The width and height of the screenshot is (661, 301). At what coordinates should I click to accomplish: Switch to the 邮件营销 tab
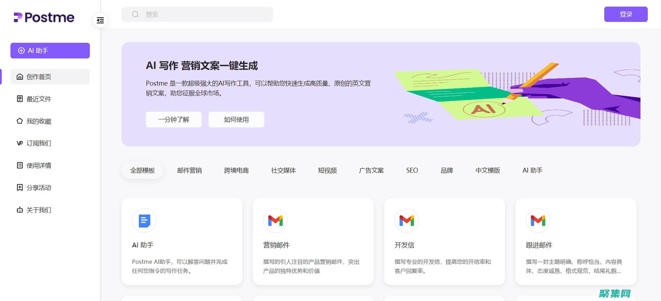(x=189, y=170)
